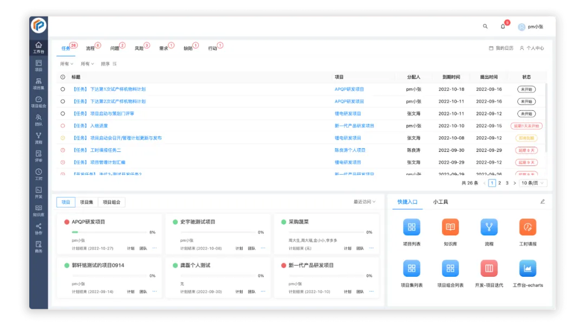The height and width of the screenshot is (326, 585).
Task: Open more options on 采购蔬菜 card
Action: click(x=371, y=248)
